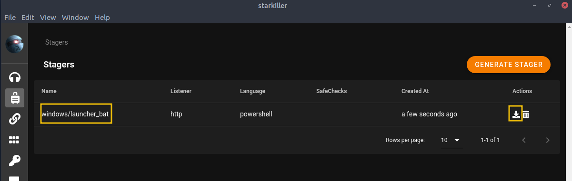Open the Listeners headphones sidebar icon
Viewport: 572px width, 181px height.
pos(14,77)
